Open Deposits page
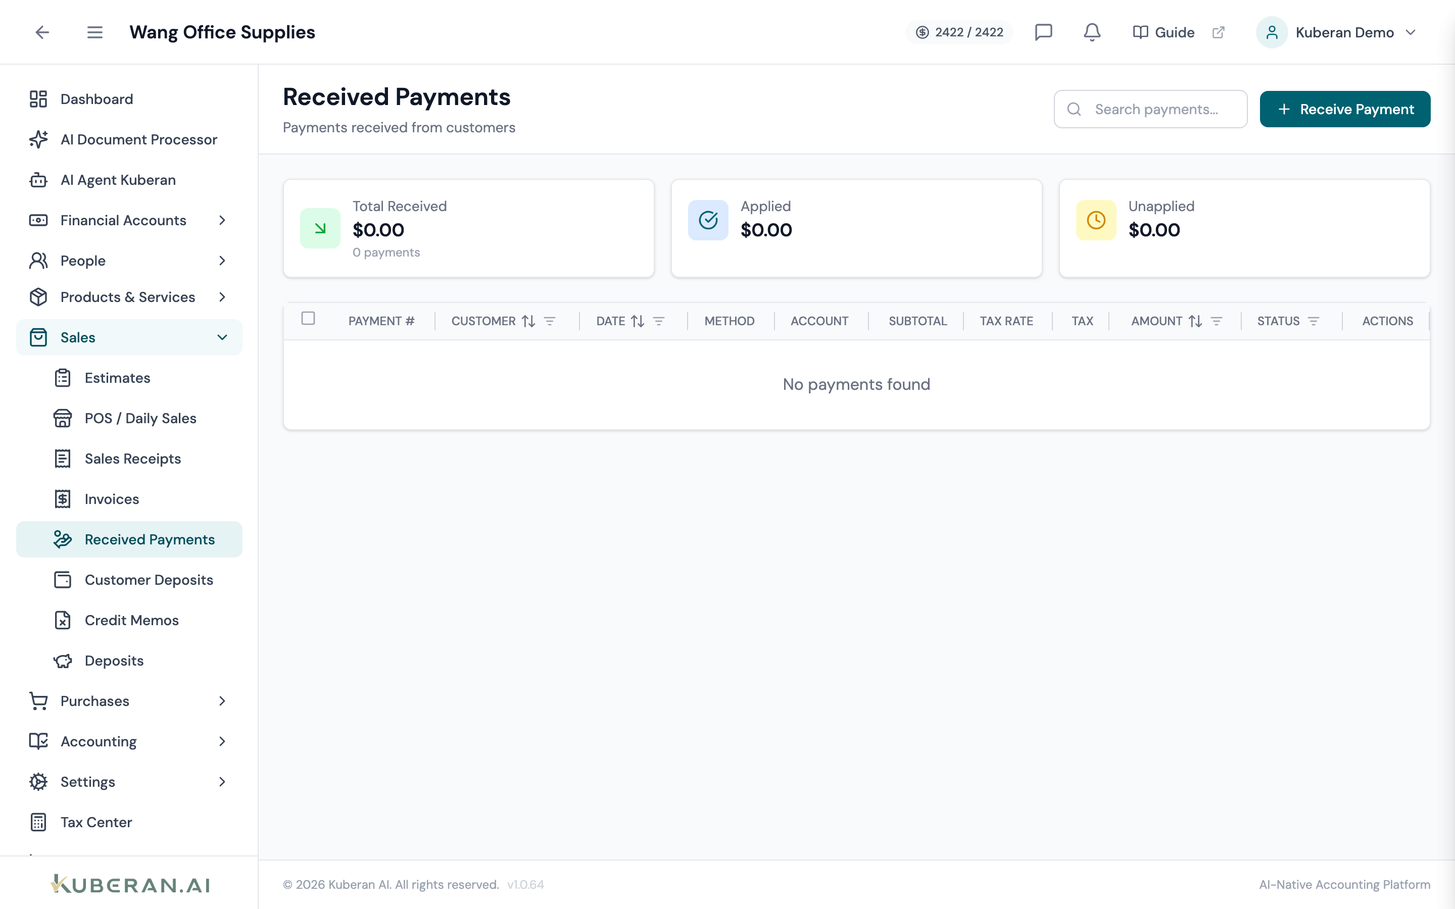 point(129,661)
